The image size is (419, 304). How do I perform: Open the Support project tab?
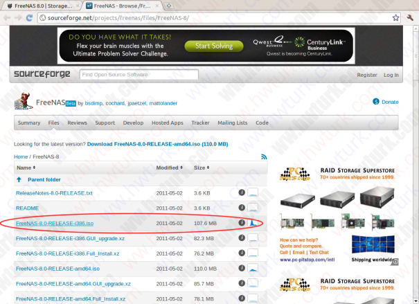coord(105,123)
